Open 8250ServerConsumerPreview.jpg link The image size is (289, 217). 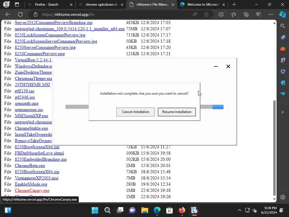[x=45, y=47]
